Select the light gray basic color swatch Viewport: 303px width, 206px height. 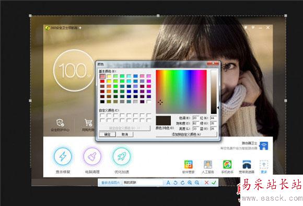coord(135,101)
